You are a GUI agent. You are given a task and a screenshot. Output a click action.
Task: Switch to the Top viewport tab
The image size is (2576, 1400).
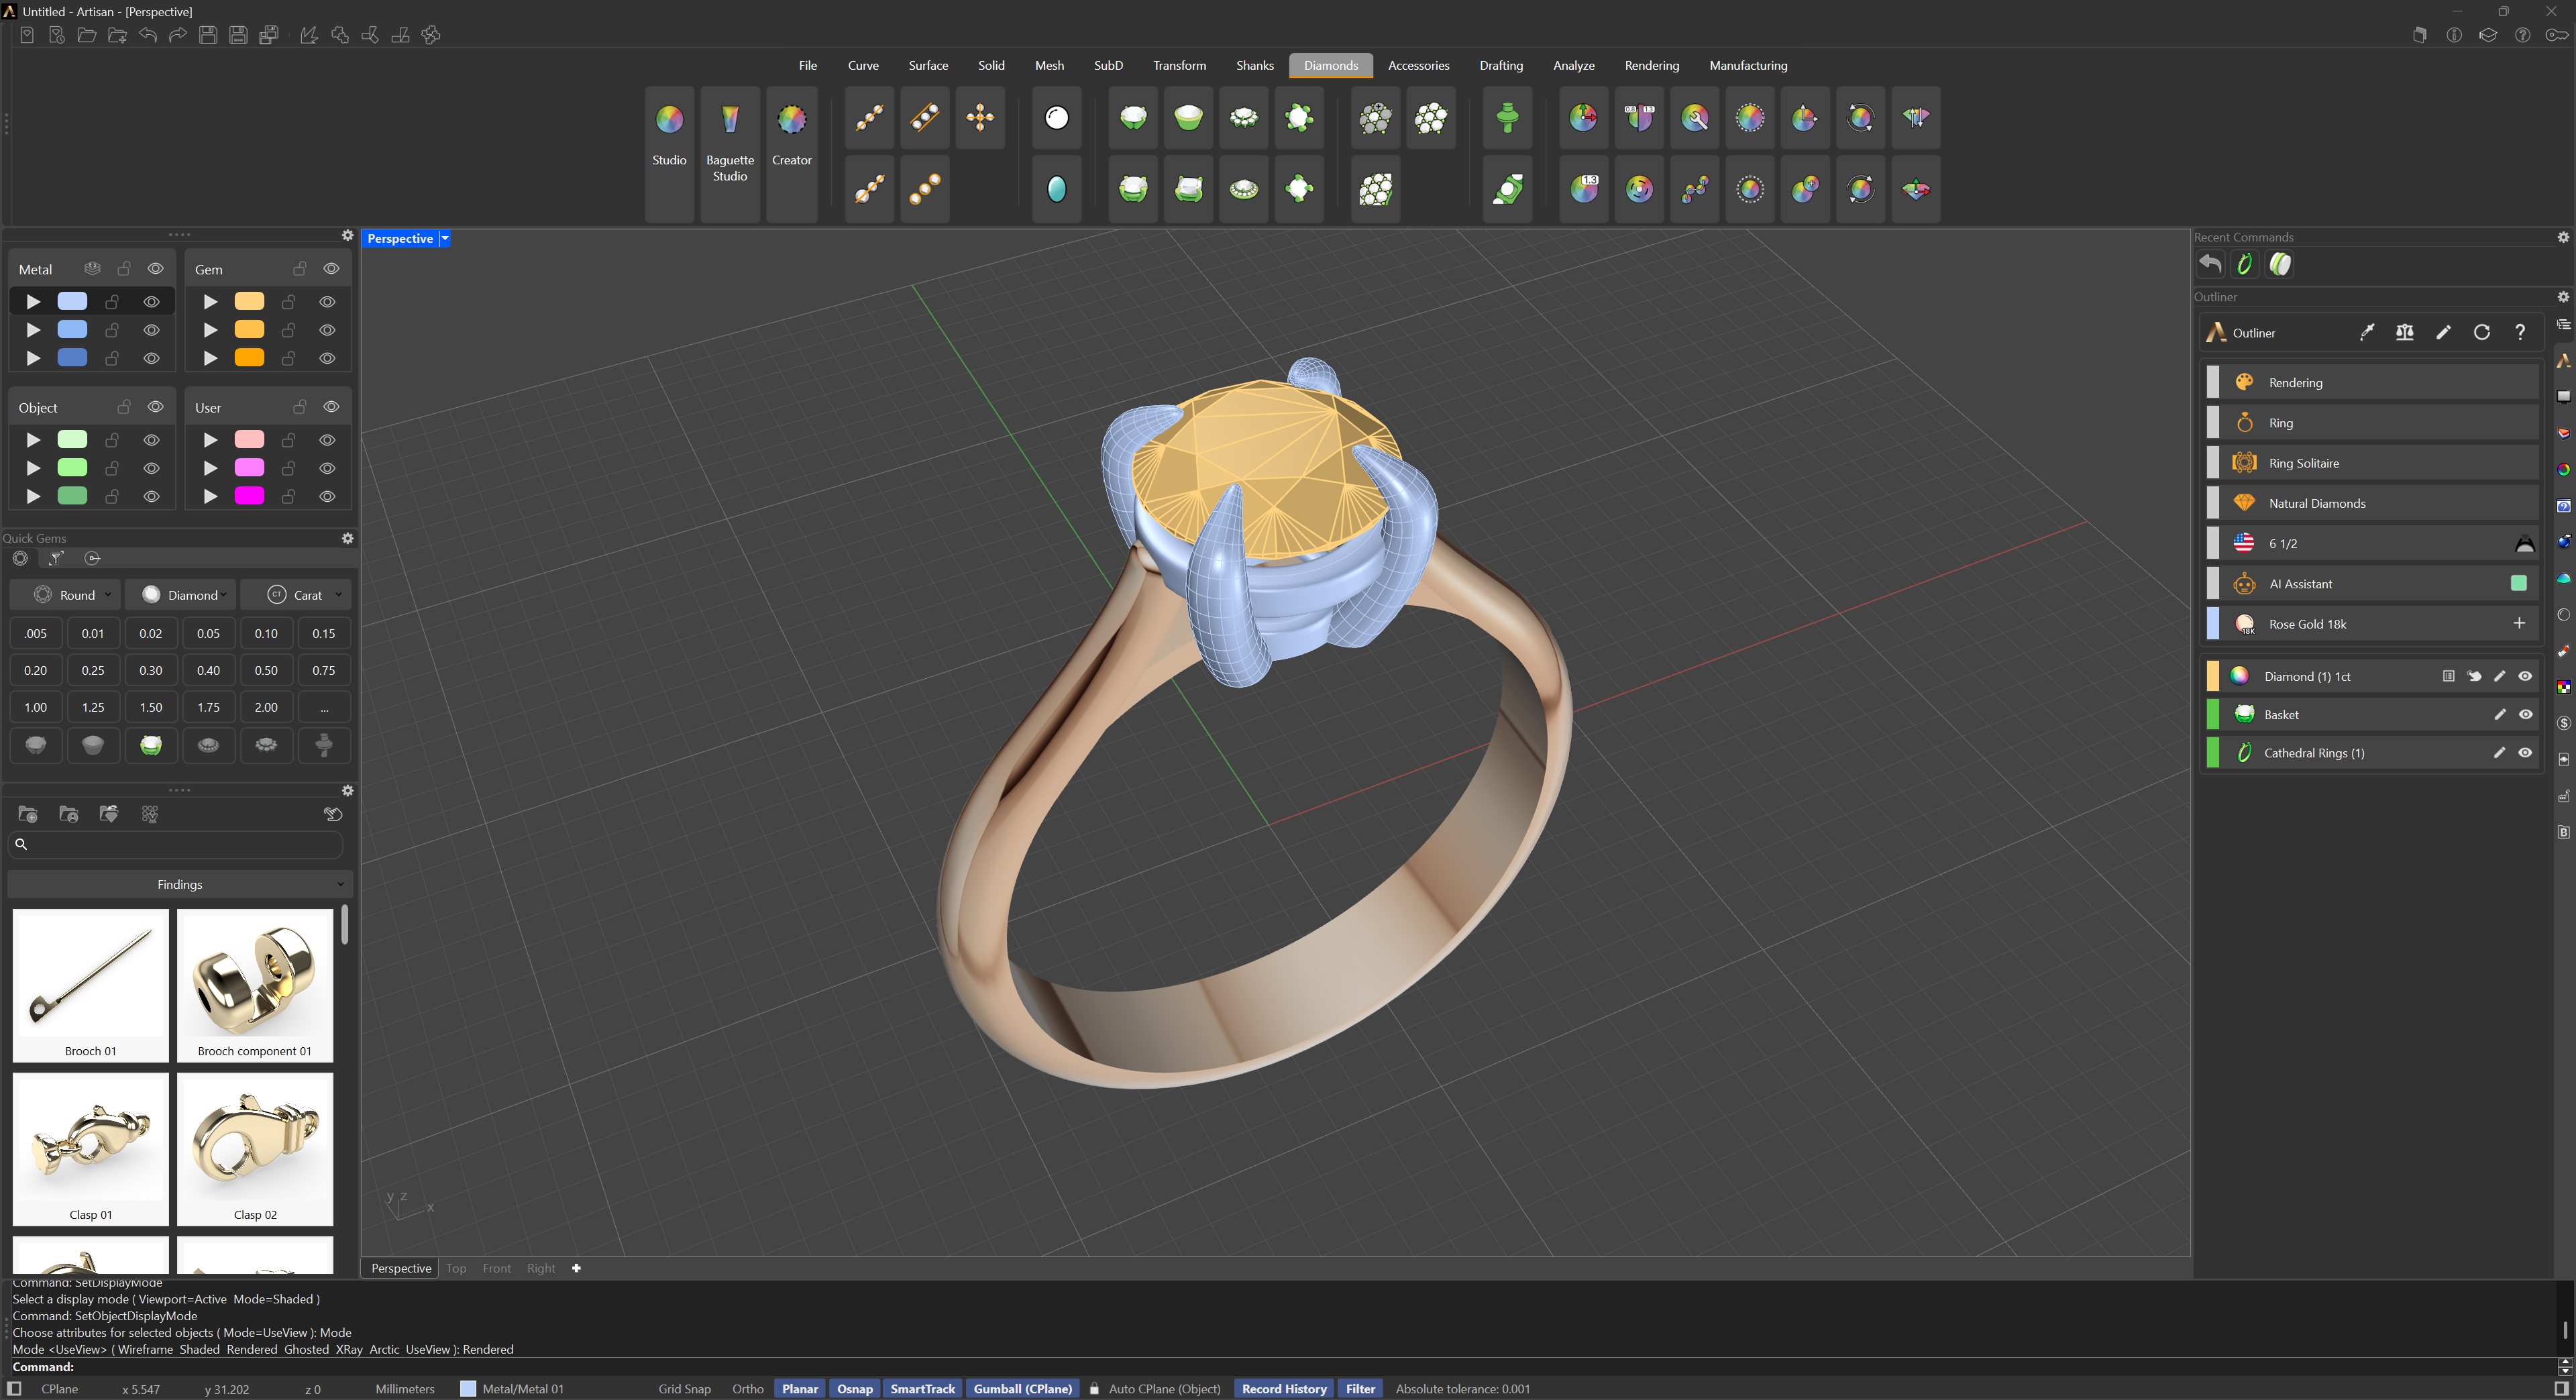pos(456,1268)
